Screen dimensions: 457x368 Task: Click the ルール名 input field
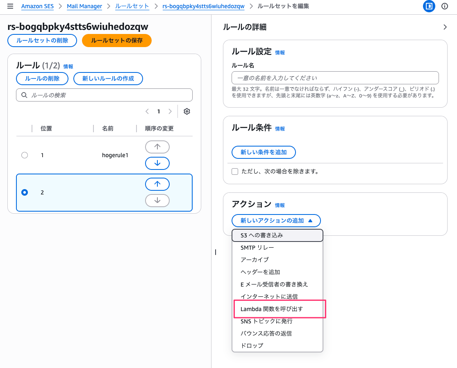point(335,78)
